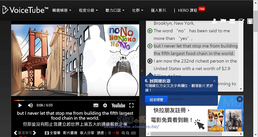Screen dimensions: 258x137
Task: Close the tour tooltip with x
Action: 214,81
